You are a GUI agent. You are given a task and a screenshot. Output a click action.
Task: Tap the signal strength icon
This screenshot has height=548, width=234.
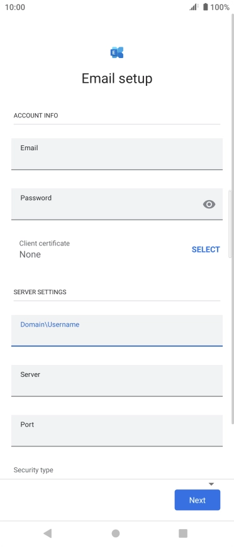tap(194, 7)
